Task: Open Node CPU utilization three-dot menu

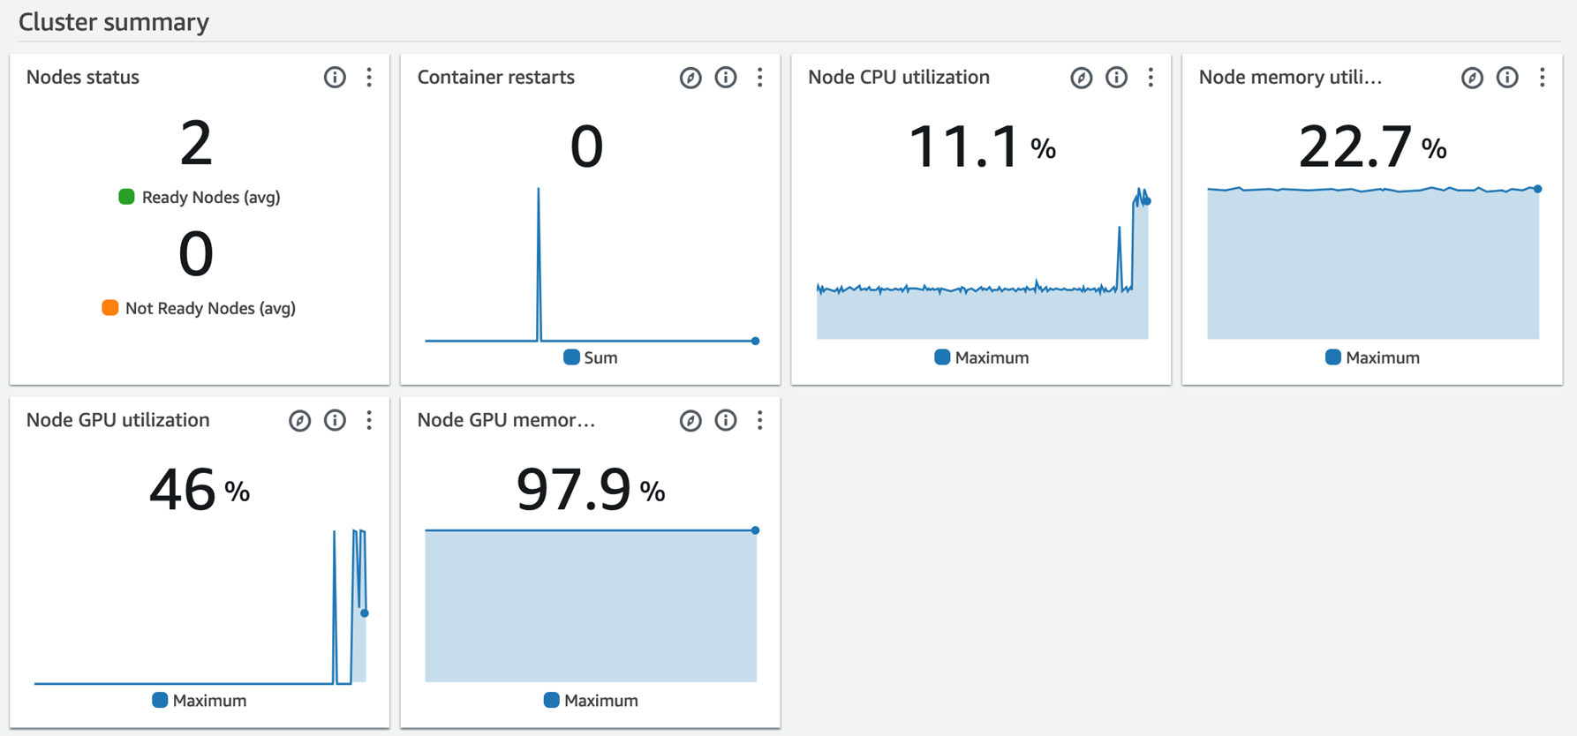Action: coord(1151,78)
